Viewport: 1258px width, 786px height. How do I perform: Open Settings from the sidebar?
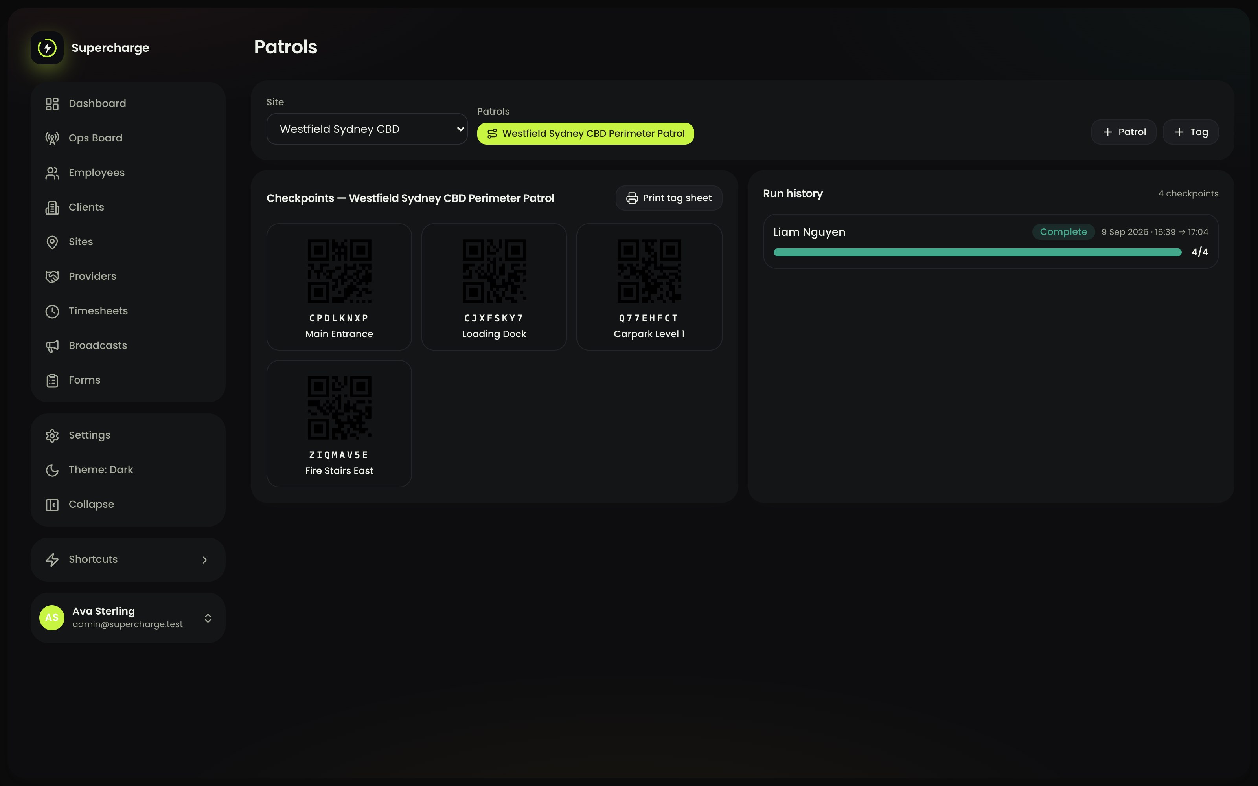coord(128,435)
